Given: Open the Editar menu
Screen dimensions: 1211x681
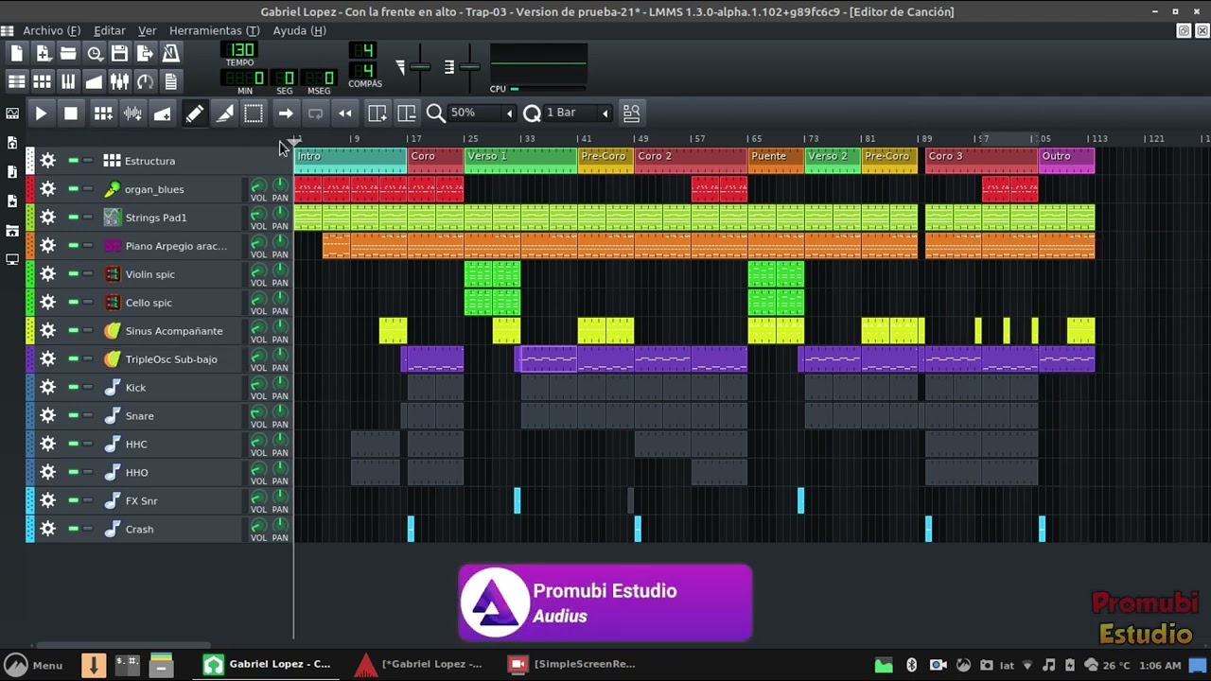Looking at the screenshot, I should [110, 30].
